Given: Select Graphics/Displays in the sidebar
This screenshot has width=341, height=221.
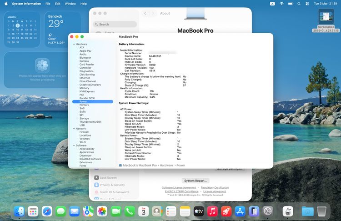Looking at the screenshot, I should 90,85.
